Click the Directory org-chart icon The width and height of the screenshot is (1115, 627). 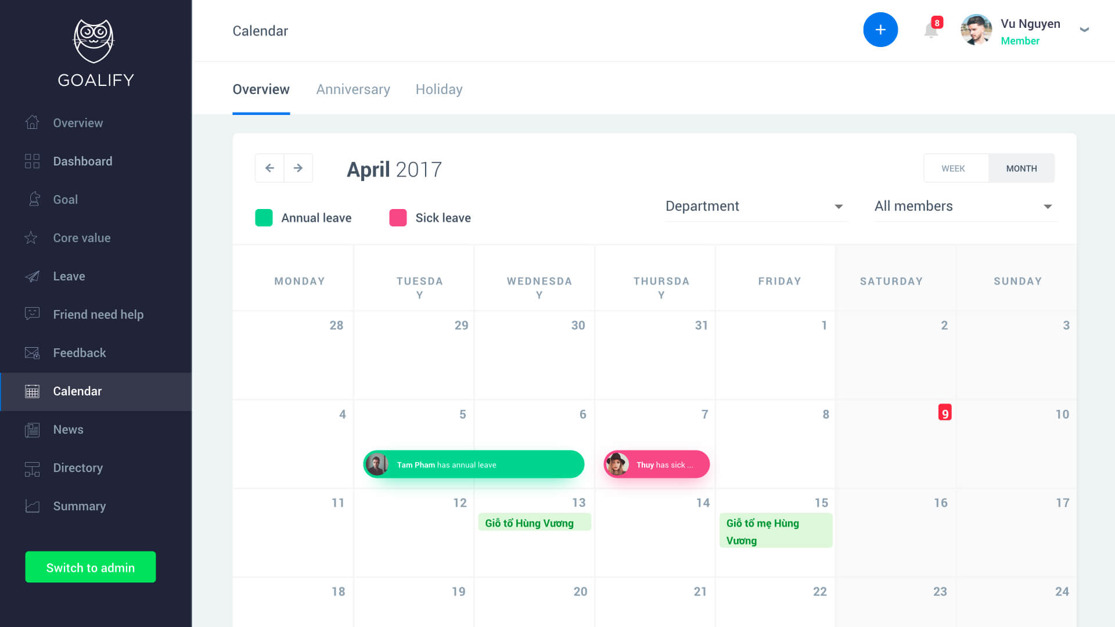coord(33,468)
